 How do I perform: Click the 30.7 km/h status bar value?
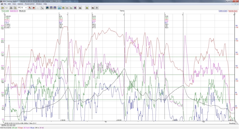coord(27,128)
